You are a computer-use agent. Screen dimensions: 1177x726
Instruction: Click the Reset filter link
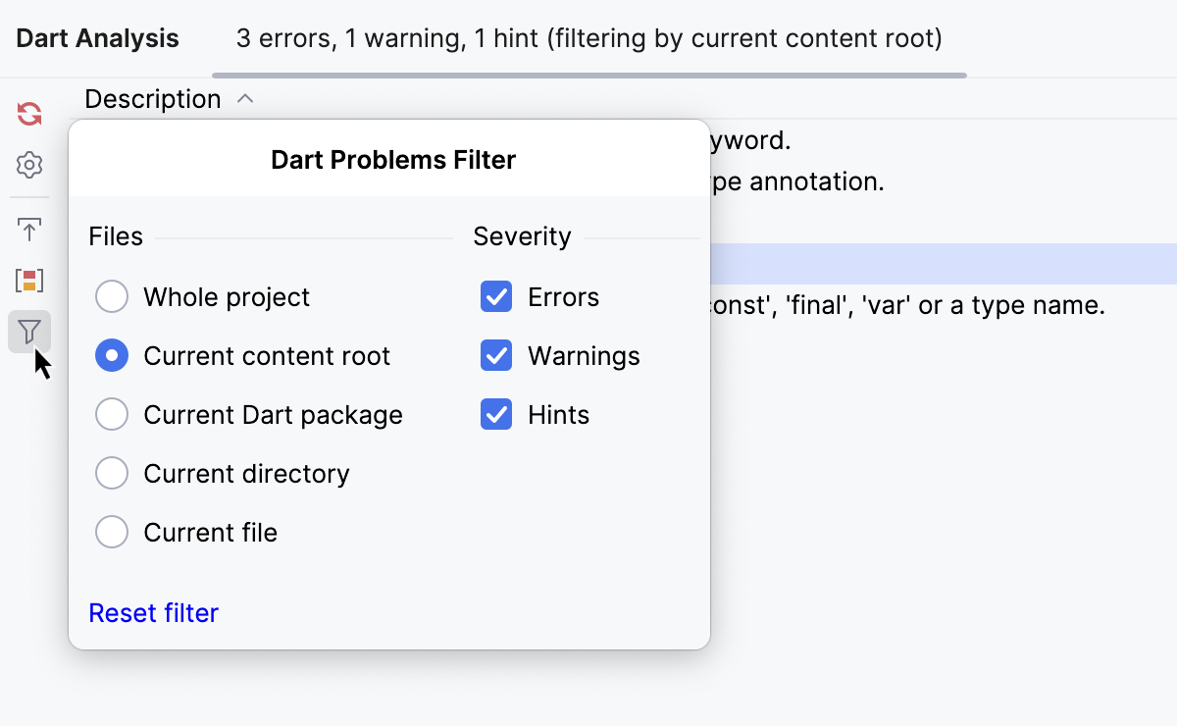(153, 612)
